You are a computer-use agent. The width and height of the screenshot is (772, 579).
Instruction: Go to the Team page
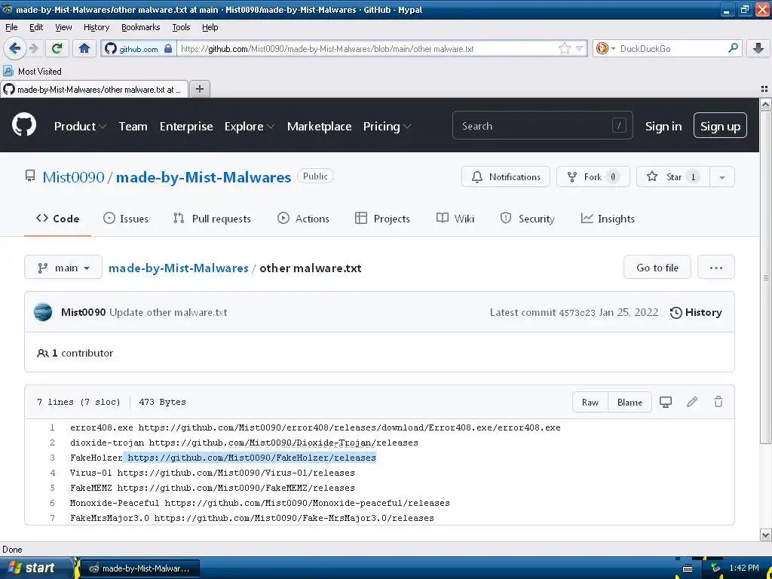coord(133,127)
